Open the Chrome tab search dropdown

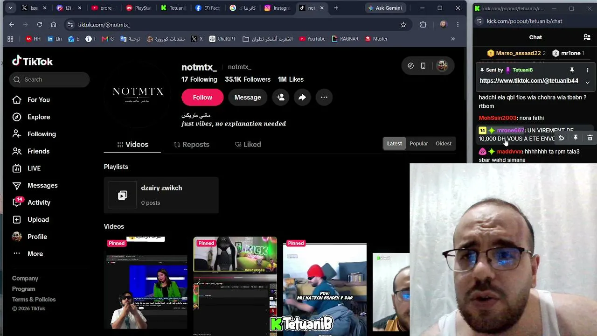click(x=10, y=8)
